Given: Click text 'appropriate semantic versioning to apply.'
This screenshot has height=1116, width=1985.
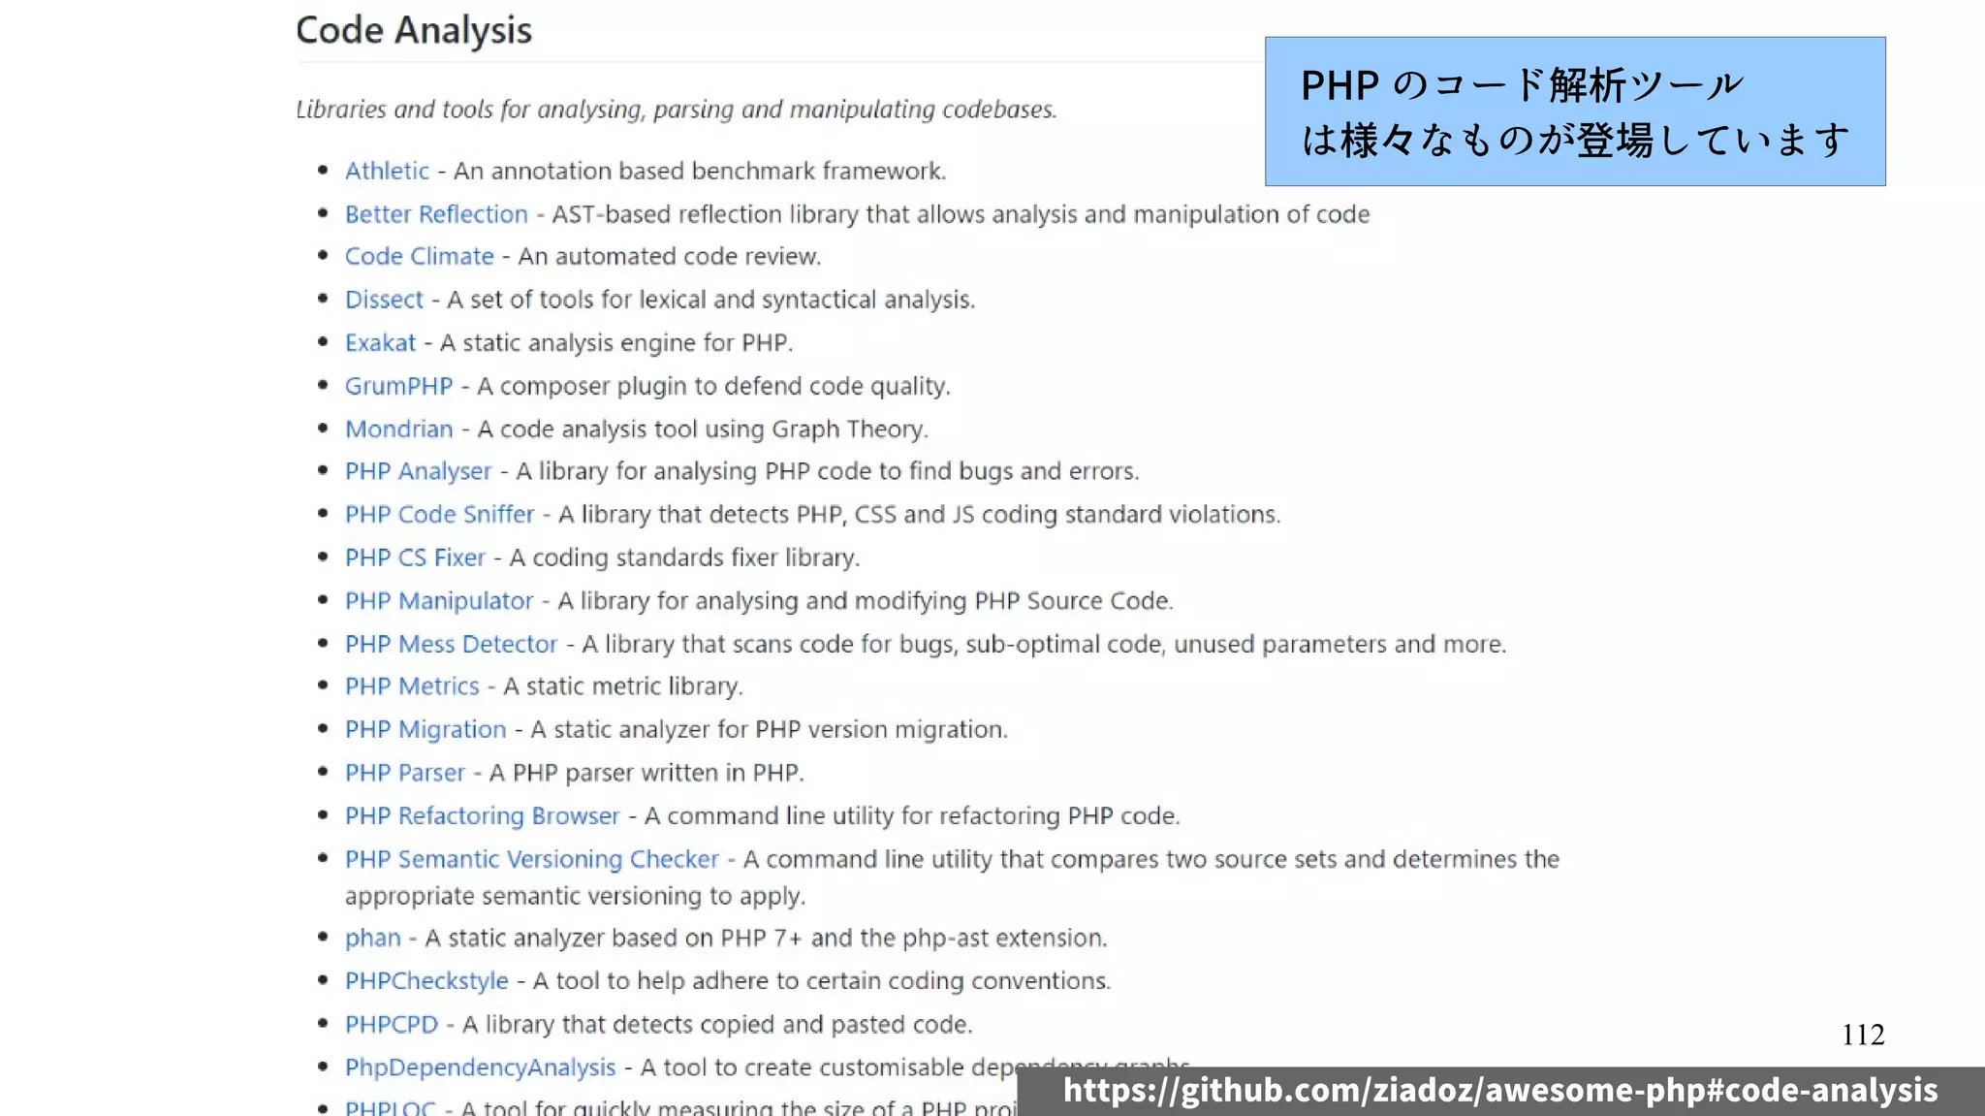Looking at the screenshot, I should pos(575,896).
